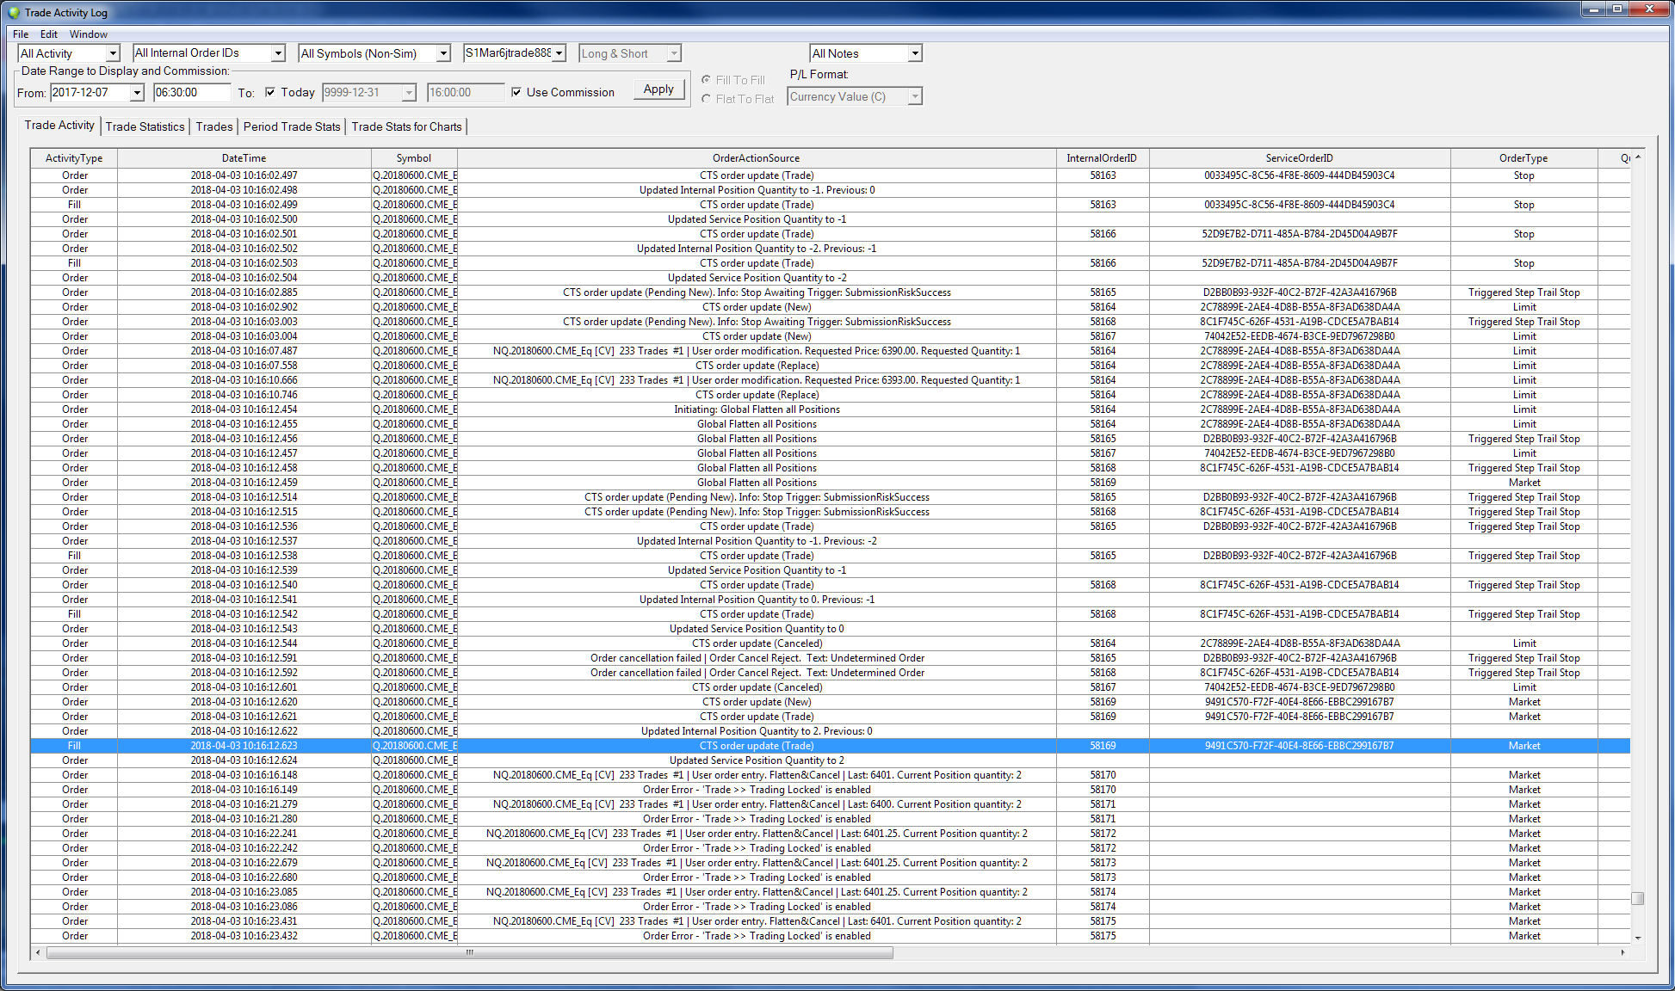Screen dimensions: 1675x991
Task: Click the Fill row at 10:16:02.503
Action: pyautogui.click(x=830, y=263)
